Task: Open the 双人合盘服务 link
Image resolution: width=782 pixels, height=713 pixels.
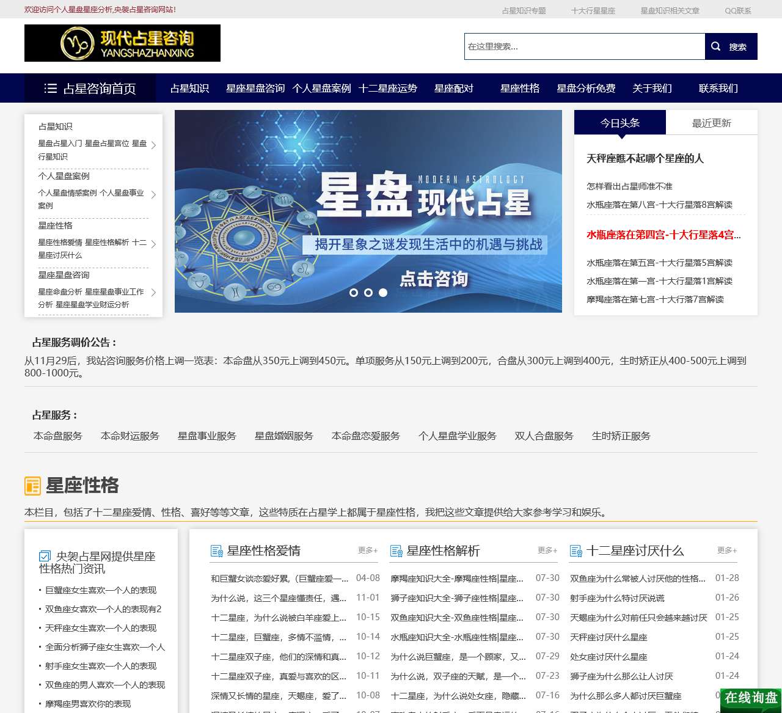Action: [544, 436]
